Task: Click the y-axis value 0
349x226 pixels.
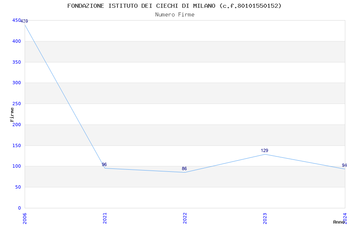Action: (x=20, y=208)
